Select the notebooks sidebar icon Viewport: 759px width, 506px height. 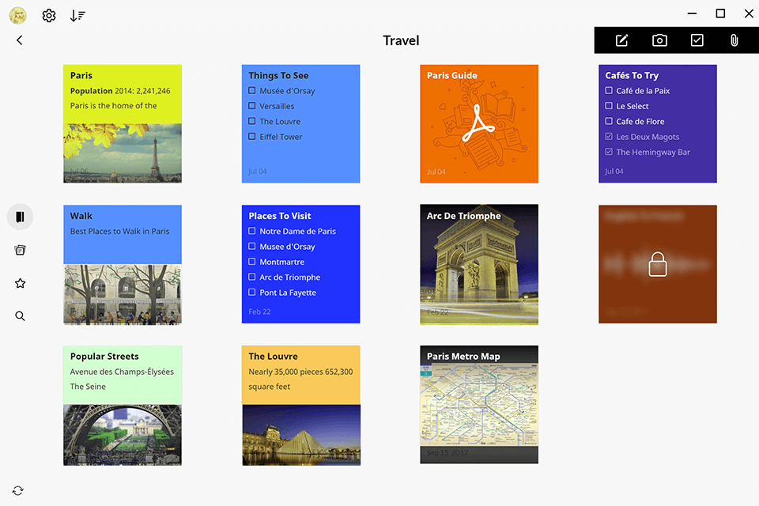click(x=20, y=217)
